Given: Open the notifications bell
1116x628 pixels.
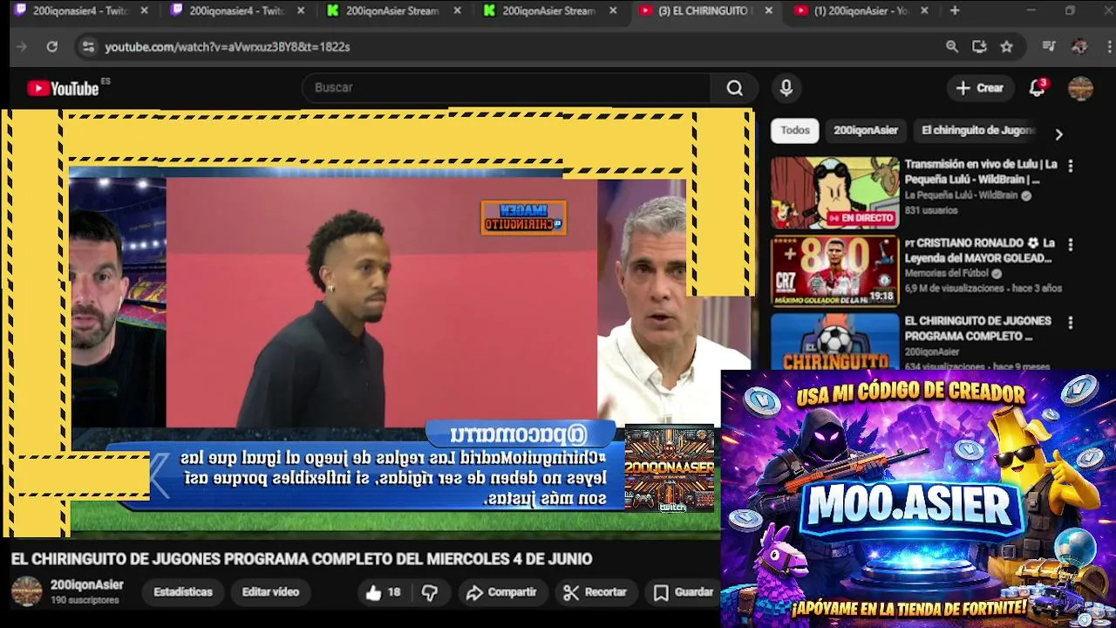Looking at the screenshot, I should [x=1038, y=88].
